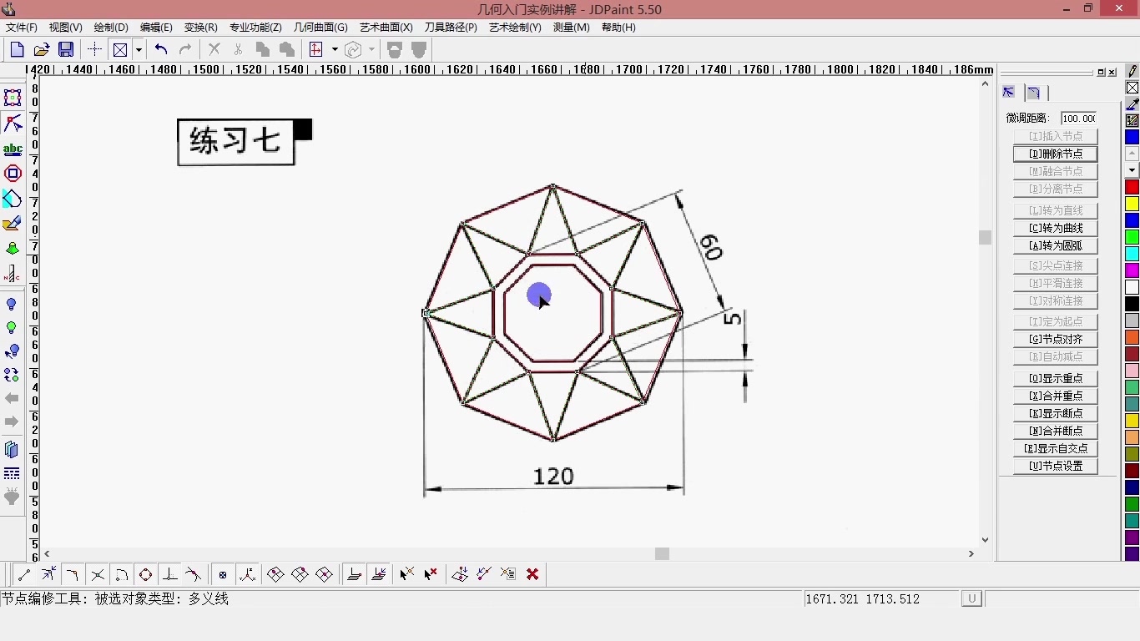Click the green cone icon in left toolbar
This screenshot has height=641, width=1140.
[x=13, y=249]
